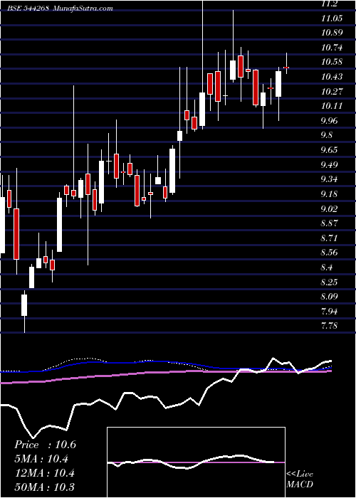Select the 8.09 price axis label
Image resolution: width=356 pixels, height=498 pixels.
pos(330,297)
